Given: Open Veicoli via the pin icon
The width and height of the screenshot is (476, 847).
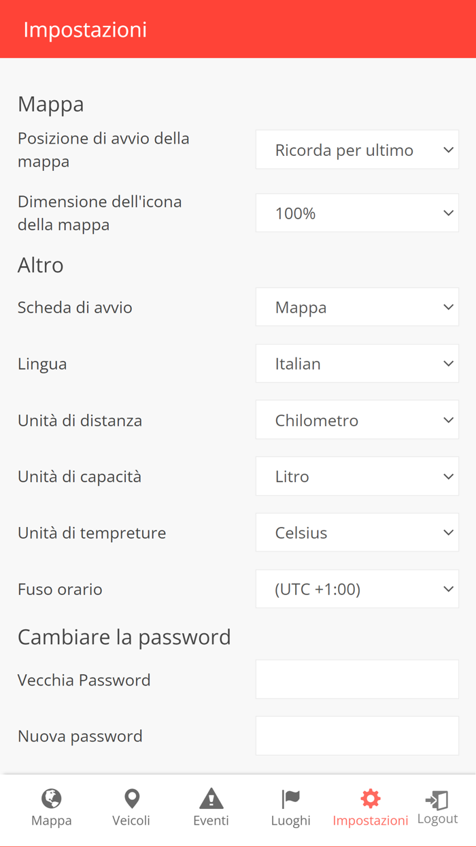Looking at the screenshot, I should click(131, 798).
